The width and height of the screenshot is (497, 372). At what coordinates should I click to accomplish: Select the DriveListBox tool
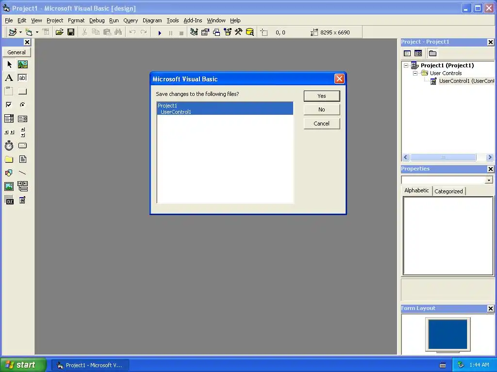pyautogui.click(x=22, y=145)
